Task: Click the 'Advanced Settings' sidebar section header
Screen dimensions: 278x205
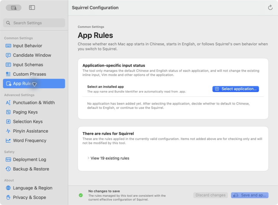Action: point(19,95)
